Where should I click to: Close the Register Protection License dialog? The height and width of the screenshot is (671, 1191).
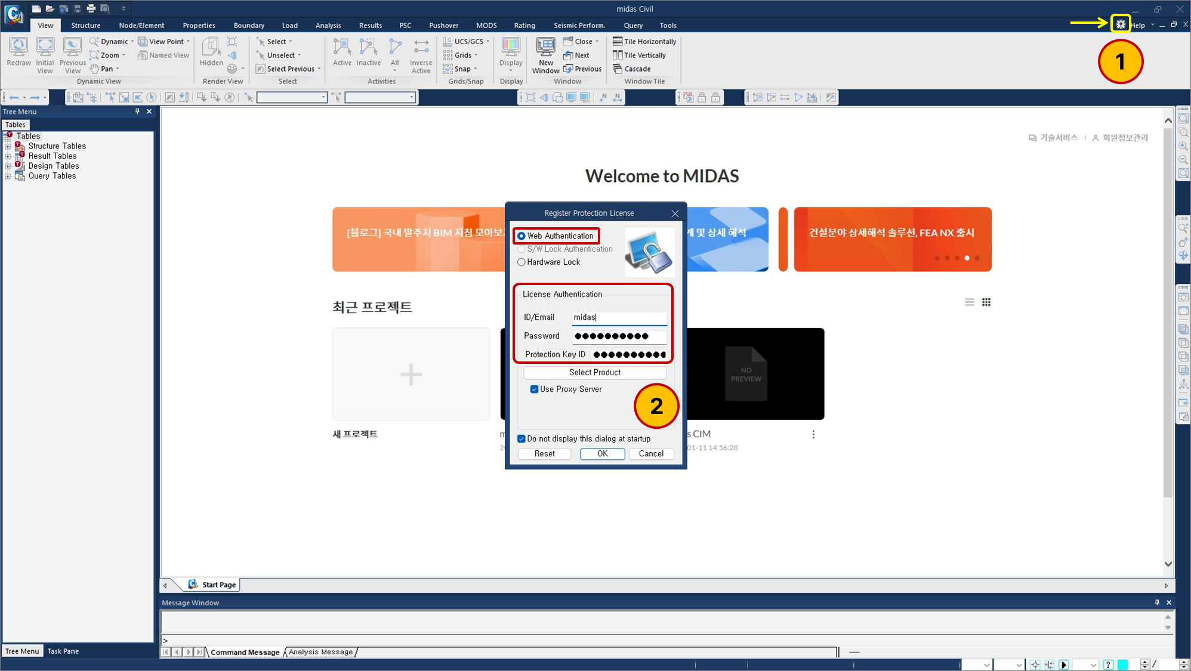[675, 214]
